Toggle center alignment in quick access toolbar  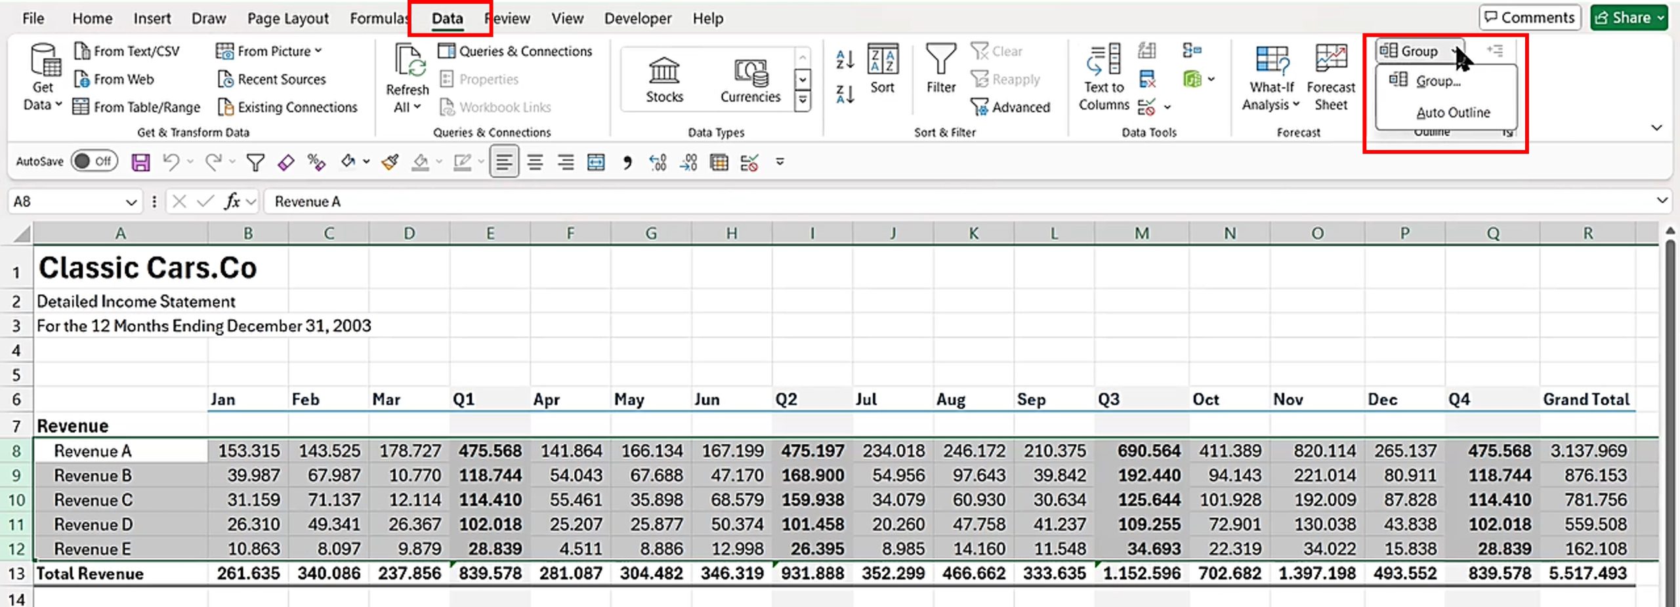pyautogui.click(x=535, y=162)
